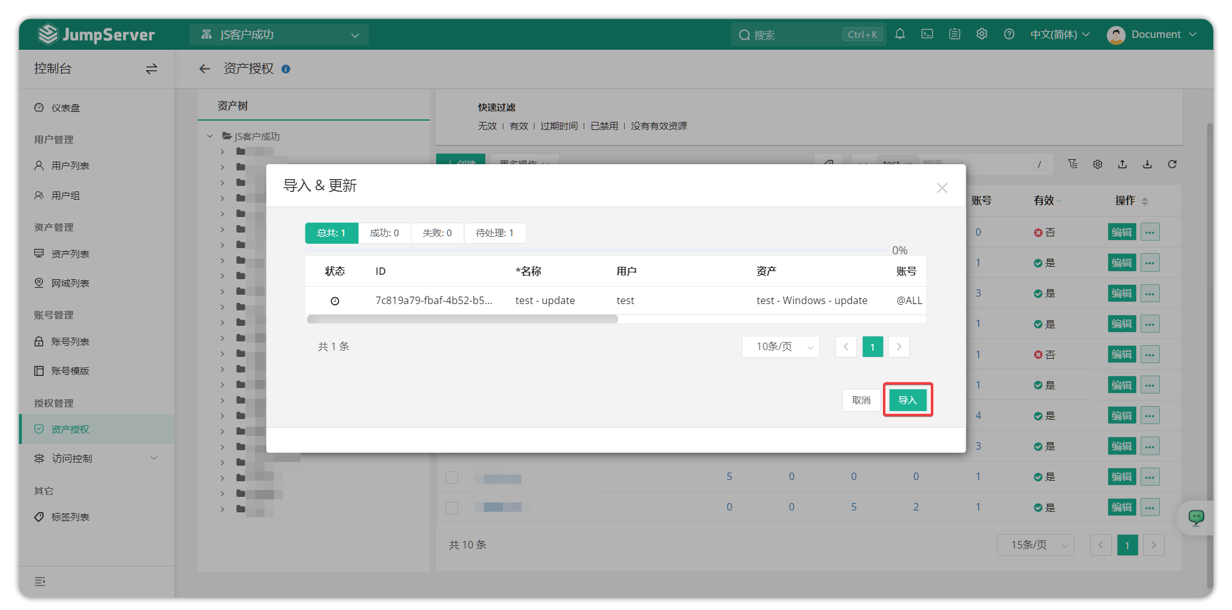
Task: Click the back arrow beside 资产授权
Action: coord(204,69)
